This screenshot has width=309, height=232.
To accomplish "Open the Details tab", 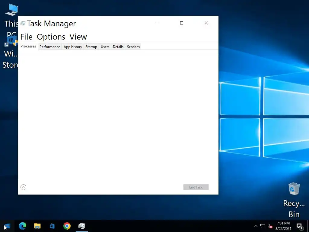I will click(x=118, y=47).
